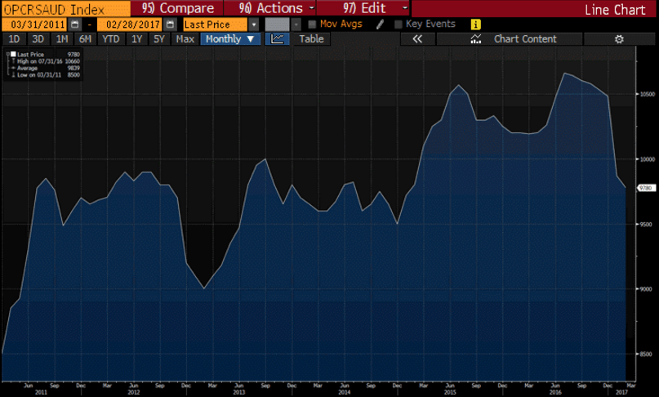Select the YTD range tab

click(111, 39)
